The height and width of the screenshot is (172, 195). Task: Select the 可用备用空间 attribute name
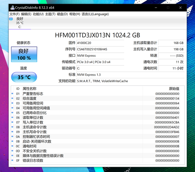click(x=33, y=103)
